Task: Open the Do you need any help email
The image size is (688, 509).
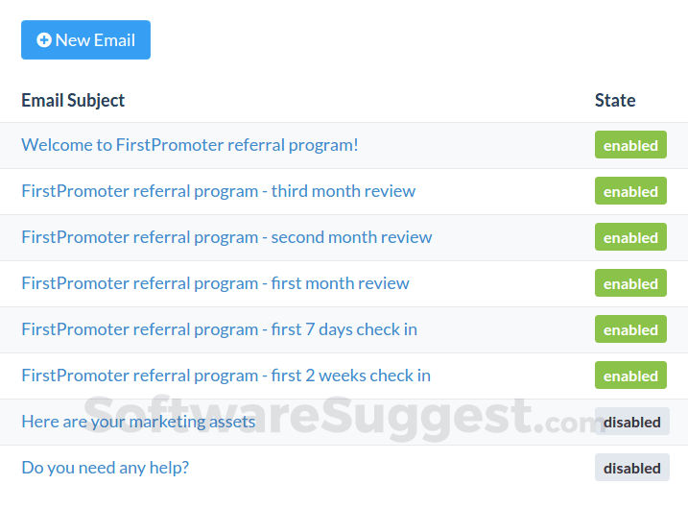Action: pyautogui.click(x=106, y=468)
